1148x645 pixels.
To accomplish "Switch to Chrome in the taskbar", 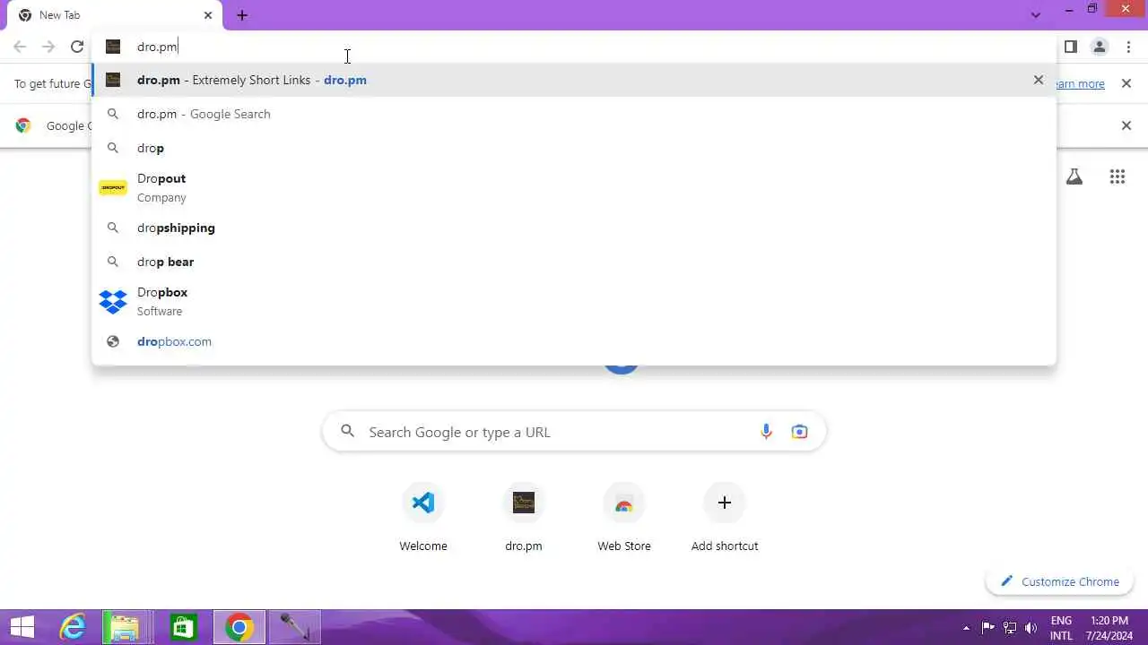I will pos(239,627).
